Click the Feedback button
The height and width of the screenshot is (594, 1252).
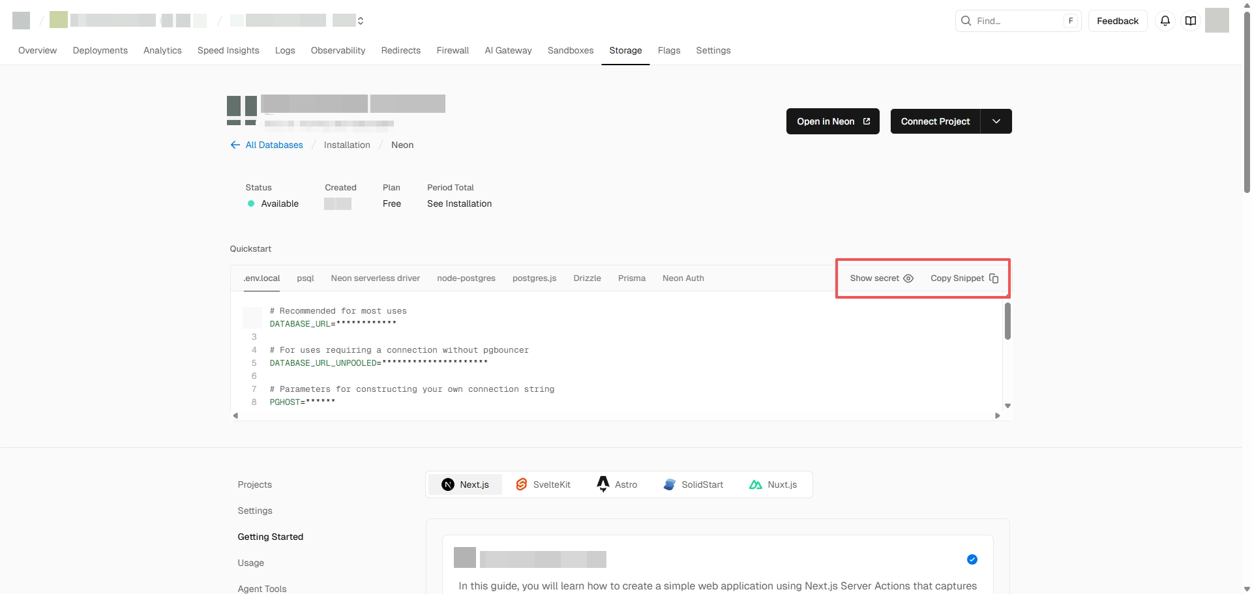point(1117,21)
